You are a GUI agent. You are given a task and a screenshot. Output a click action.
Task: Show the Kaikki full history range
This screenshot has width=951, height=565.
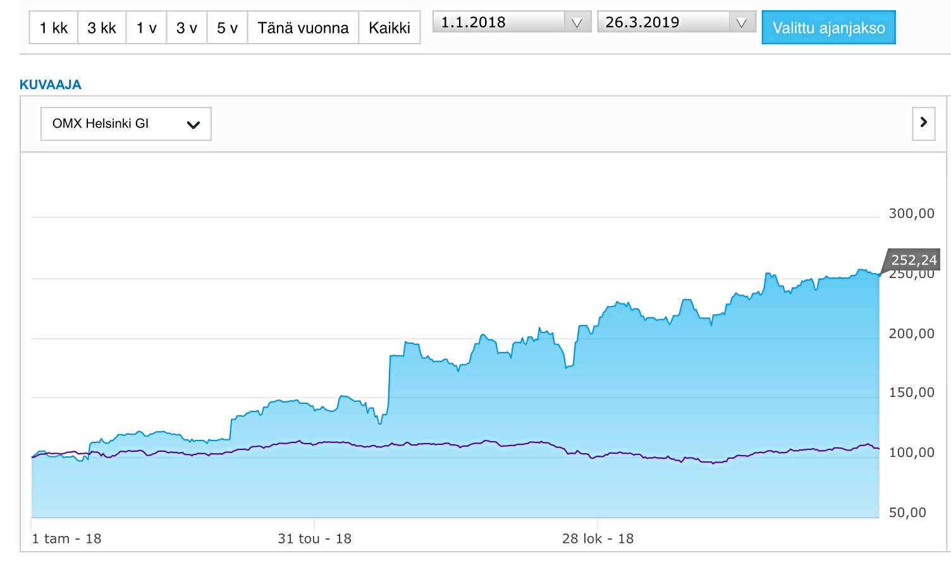(390, 28)
